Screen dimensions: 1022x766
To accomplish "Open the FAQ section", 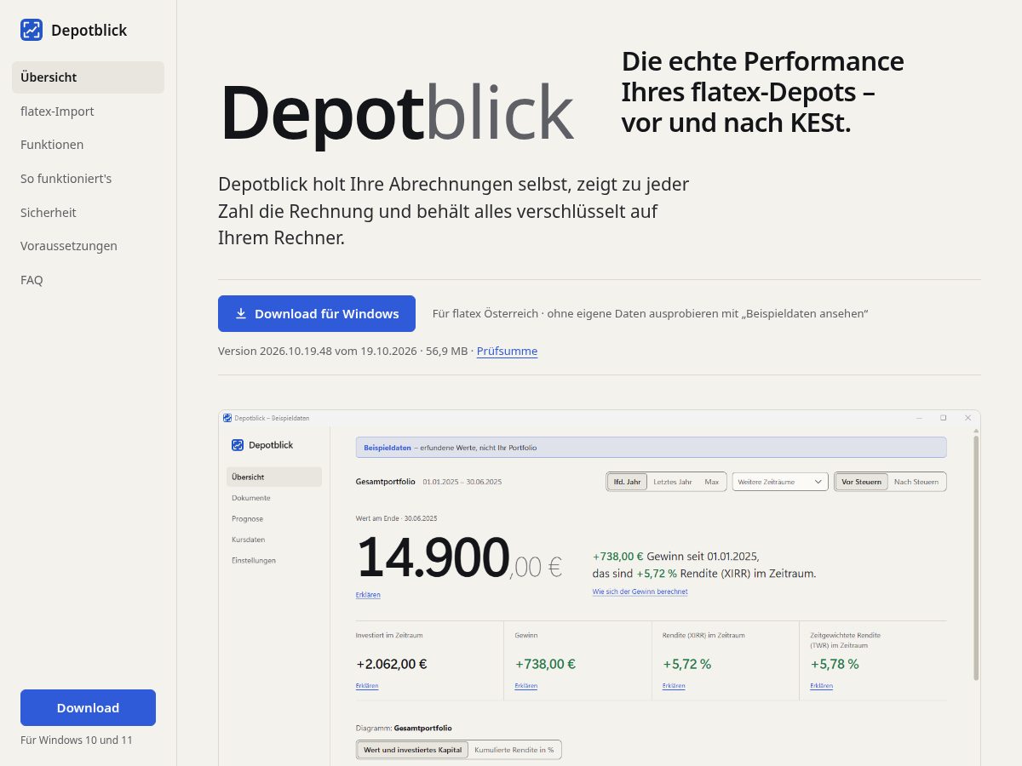I will pos(32,280).
